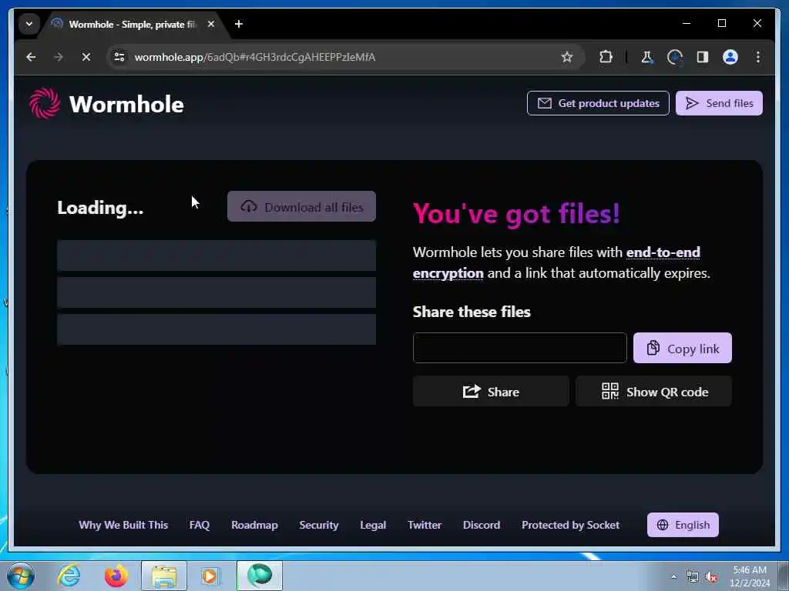This screenshot has width=789, height=591.
Task: Close the Wormhole tab
Action: click(211, 24)
